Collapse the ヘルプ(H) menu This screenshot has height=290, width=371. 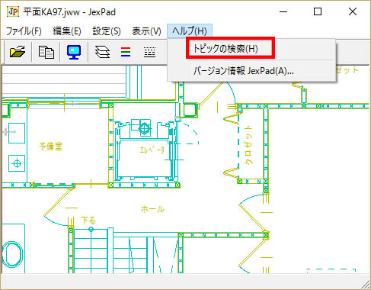coord(190,31)
